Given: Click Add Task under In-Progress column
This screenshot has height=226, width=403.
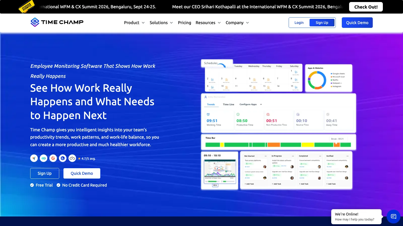Looking at the screenshot, I should click(277, 184).
